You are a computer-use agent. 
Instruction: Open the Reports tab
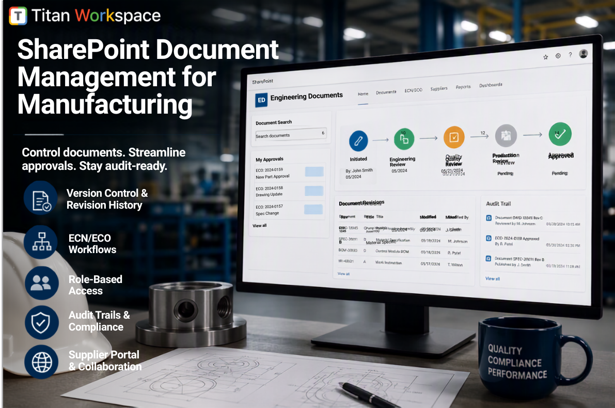[463, 87]
